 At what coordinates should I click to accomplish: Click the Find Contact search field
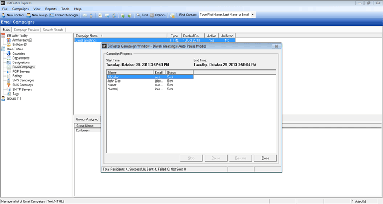(x=225, y=15)
